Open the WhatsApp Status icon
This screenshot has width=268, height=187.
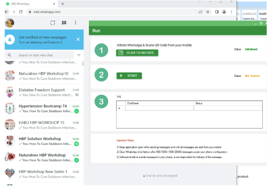[53, 23]
